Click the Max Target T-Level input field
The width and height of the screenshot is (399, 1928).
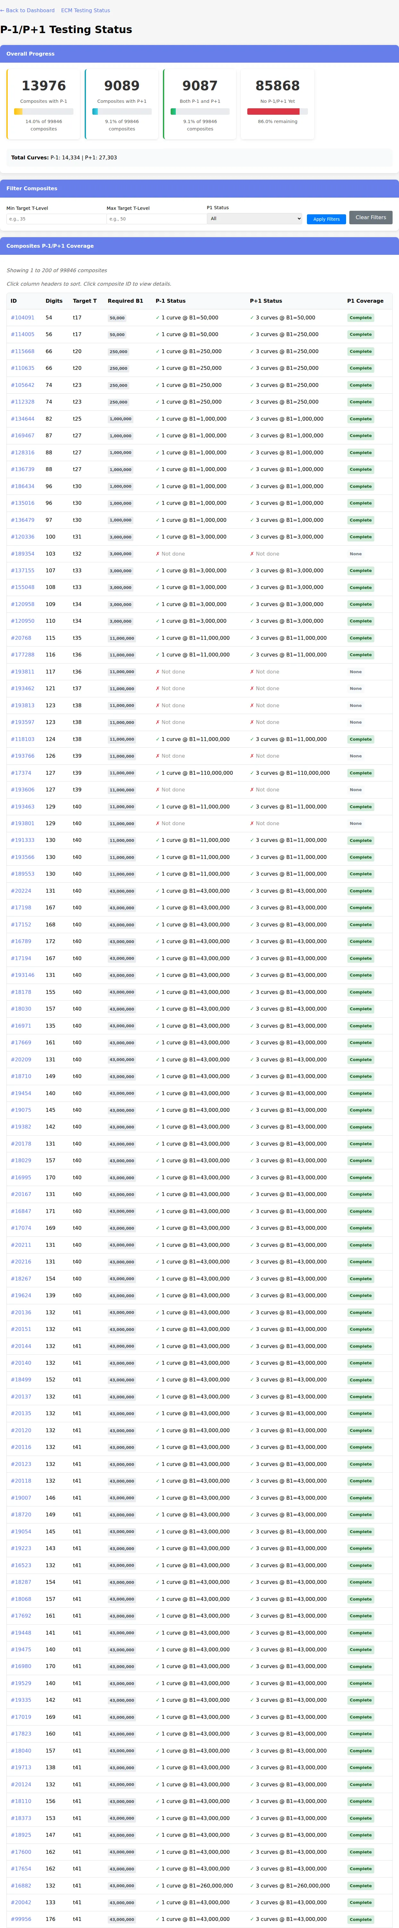click(156, 219)
